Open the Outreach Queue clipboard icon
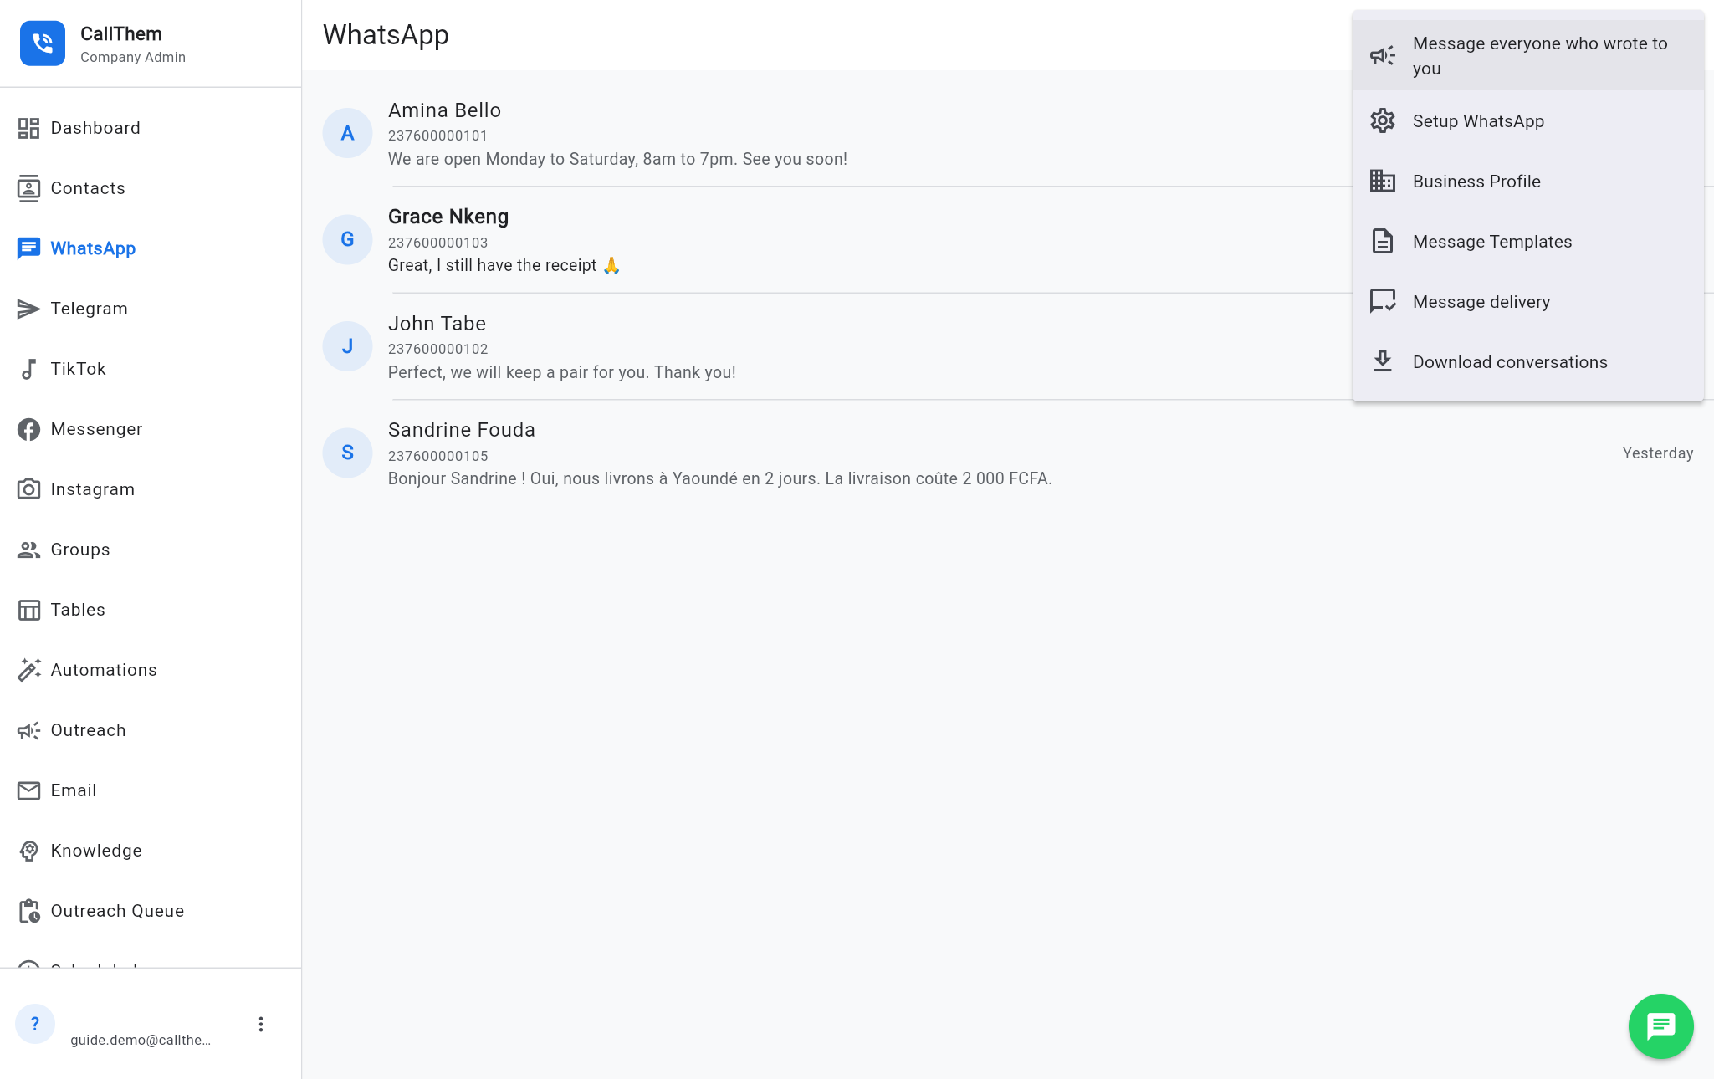Screen dimensions: 1714x1079 click(28, 911)
